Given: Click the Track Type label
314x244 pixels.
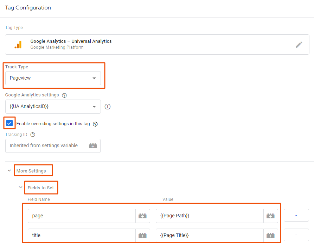Looking at the screenshot, I should click(17, 67).
